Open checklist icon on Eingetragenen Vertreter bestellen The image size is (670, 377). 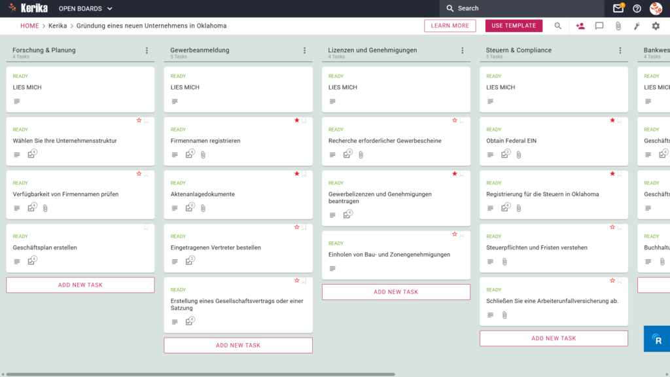(x=190, y=260)
